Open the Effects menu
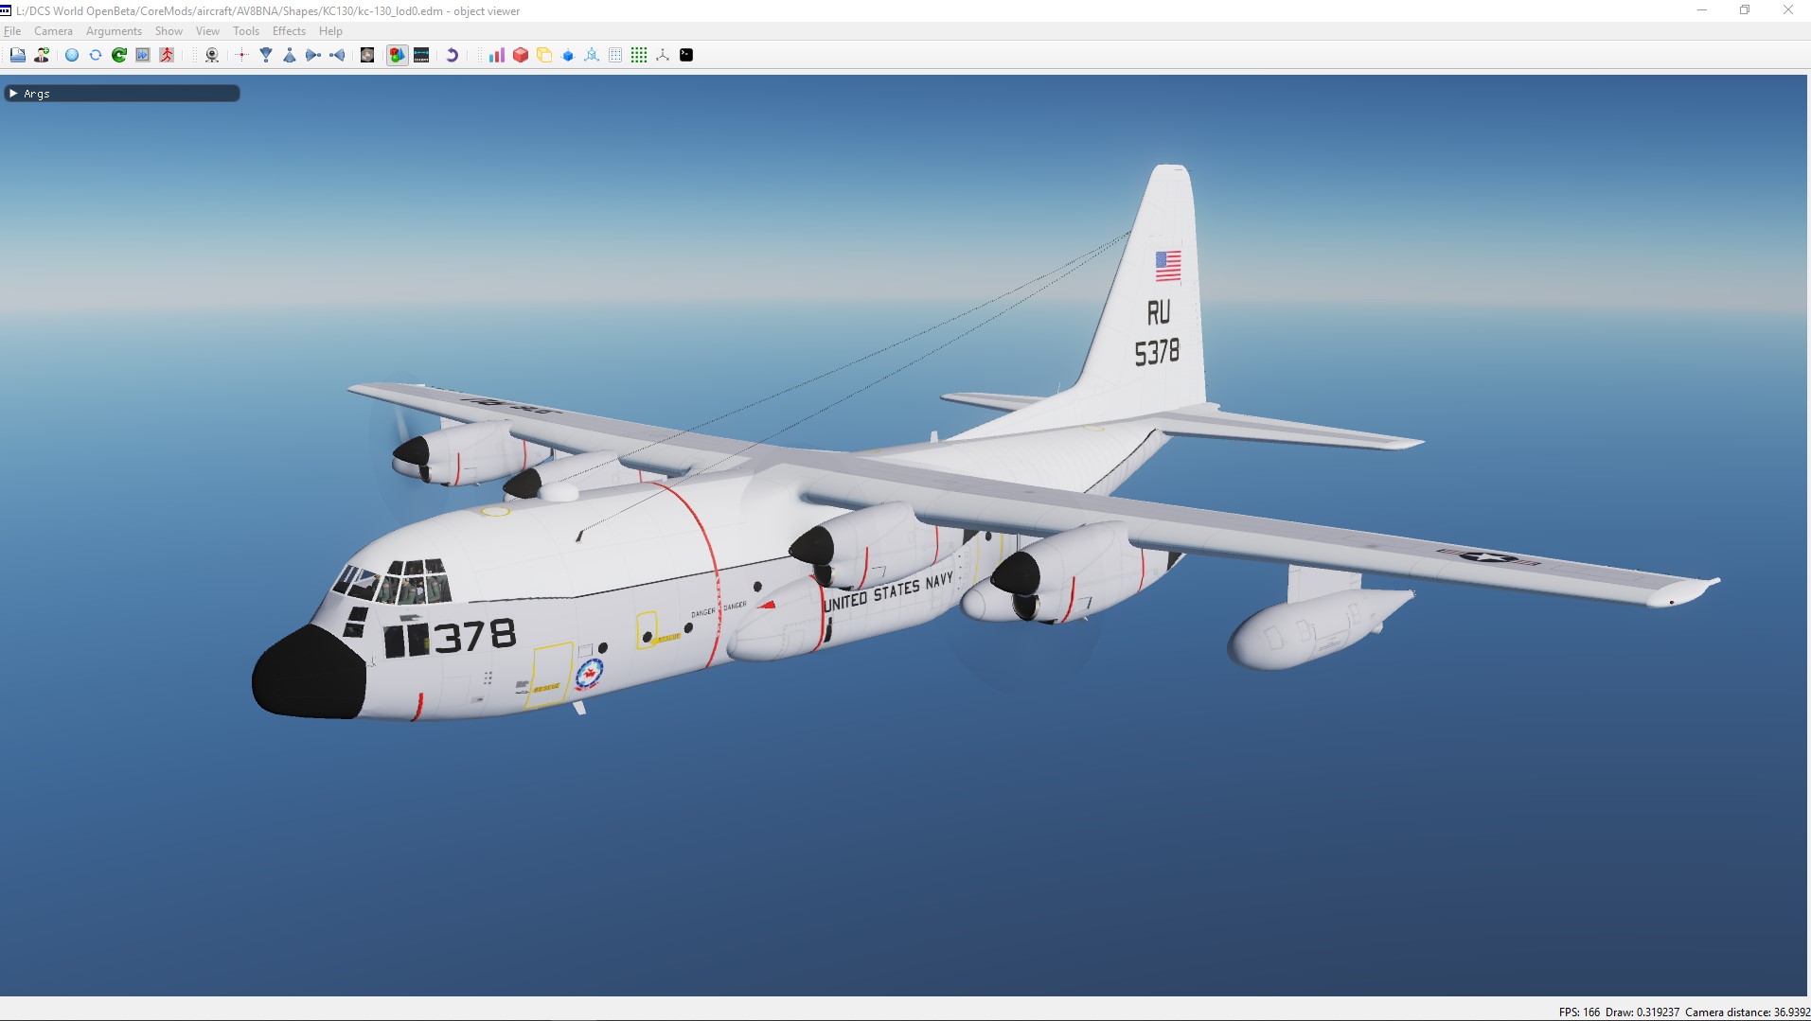 coord(289,31)
